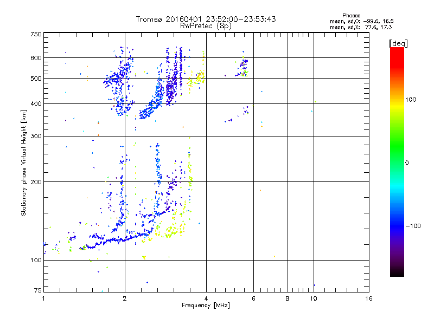Click the colorbar tick label '100'
Viewport: 434px width, 325px height.
(411, 100)
